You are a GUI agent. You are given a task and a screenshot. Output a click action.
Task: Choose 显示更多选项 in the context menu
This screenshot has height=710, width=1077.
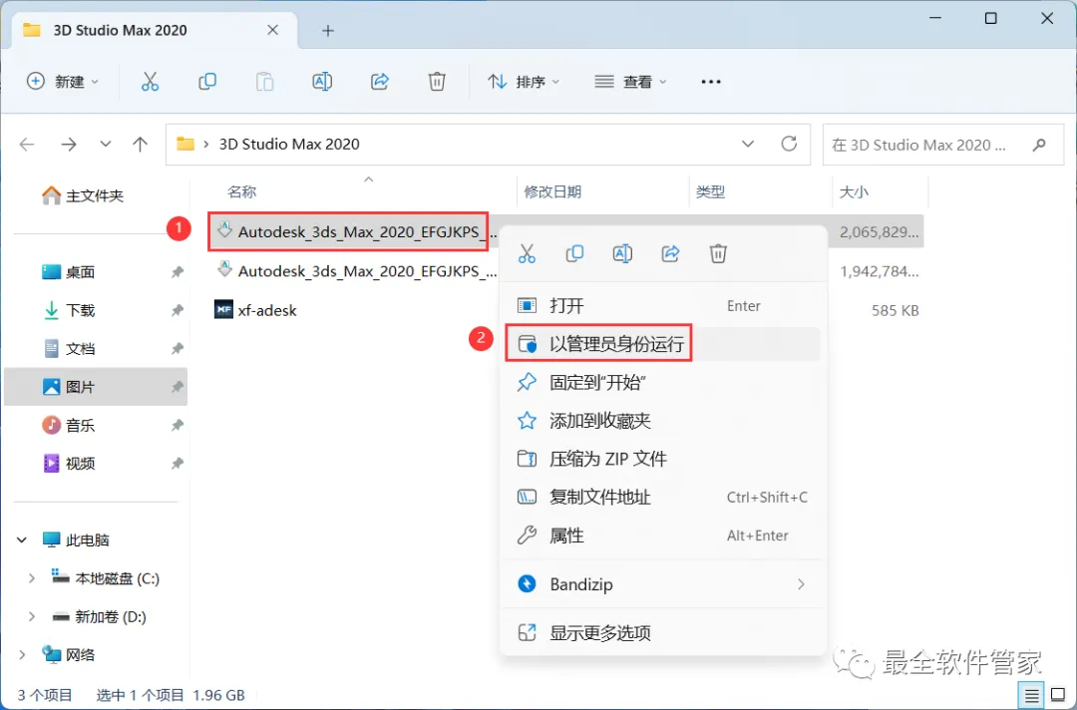point(662,632)
